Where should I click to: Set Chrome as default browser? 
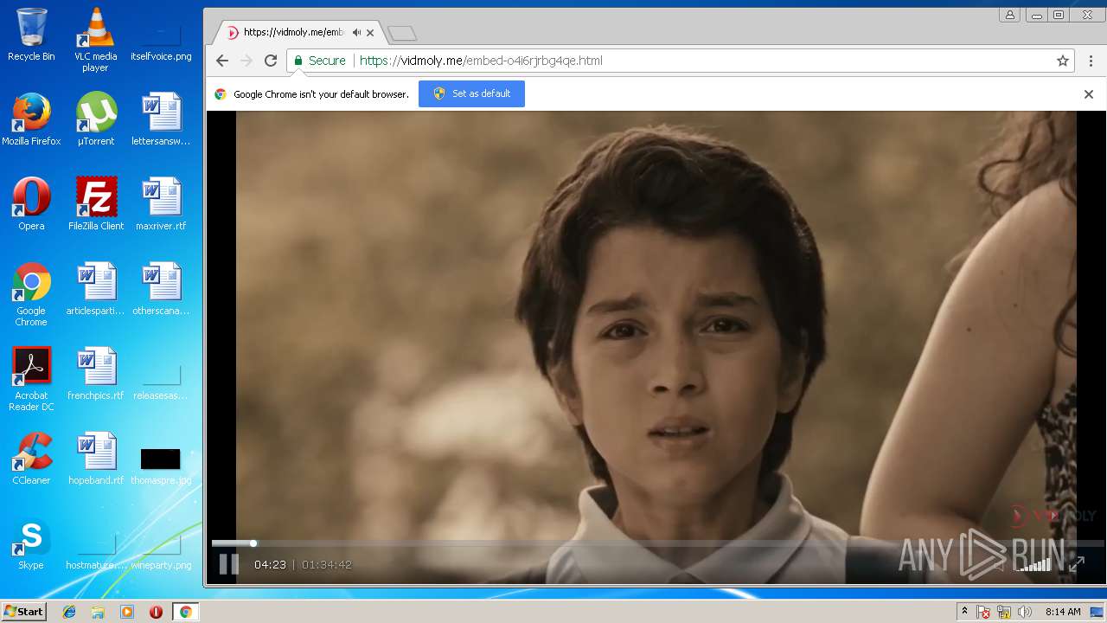pos(471,93)
